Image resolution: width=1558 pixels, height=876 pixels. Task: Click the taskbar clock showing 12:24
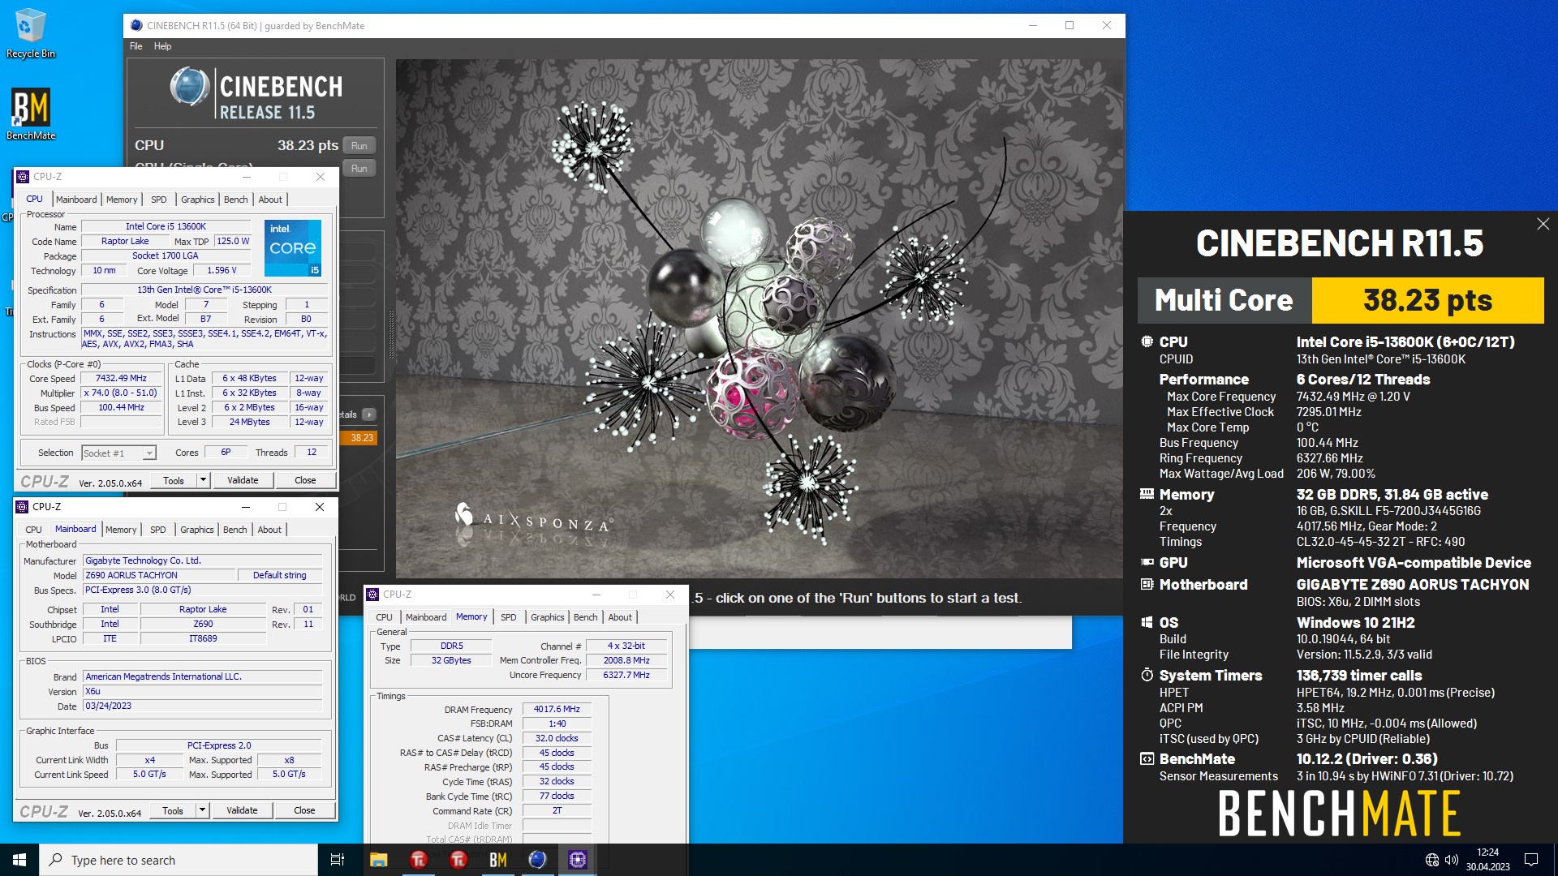click(1488, 860)
